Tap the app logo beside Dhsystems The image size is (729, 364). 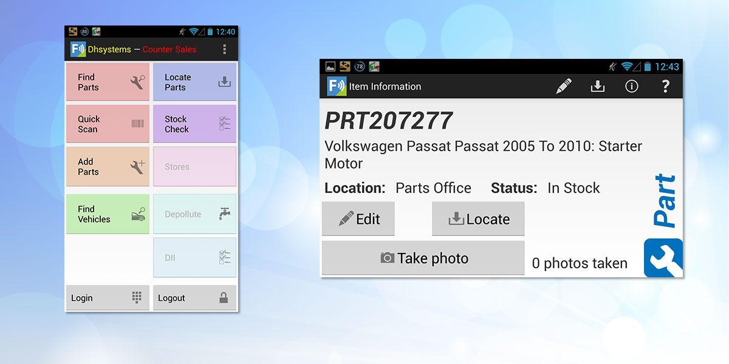(x=77, y=49)
